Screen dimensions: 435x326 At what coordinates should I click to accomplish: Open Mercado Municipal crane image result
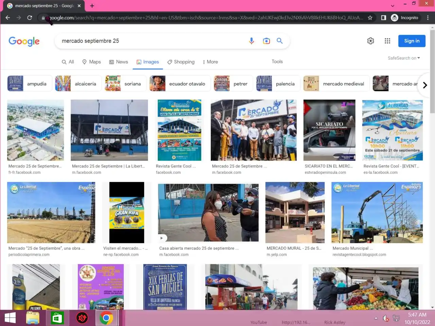pyautogui.click(x=377, y=212)
